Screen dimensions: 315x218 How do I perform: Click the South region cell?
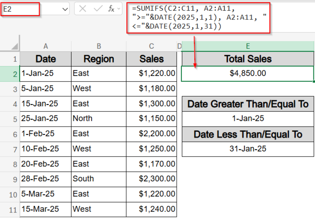pyautogui.click(x=99, y=179)
